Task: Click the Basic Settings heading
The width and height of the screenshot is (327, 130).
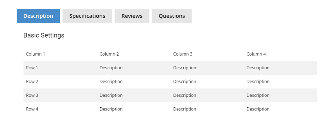Action: (44, 35)
